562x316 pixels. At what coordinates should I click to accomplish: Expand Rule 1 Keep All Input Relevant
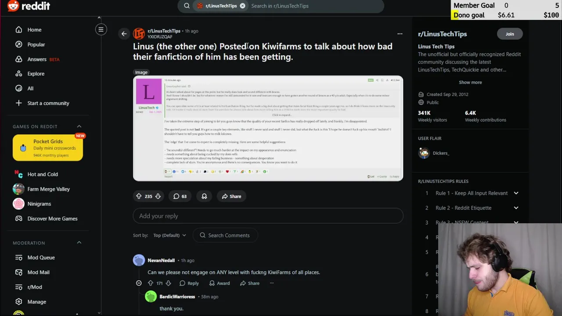click(x=516, y=193)
